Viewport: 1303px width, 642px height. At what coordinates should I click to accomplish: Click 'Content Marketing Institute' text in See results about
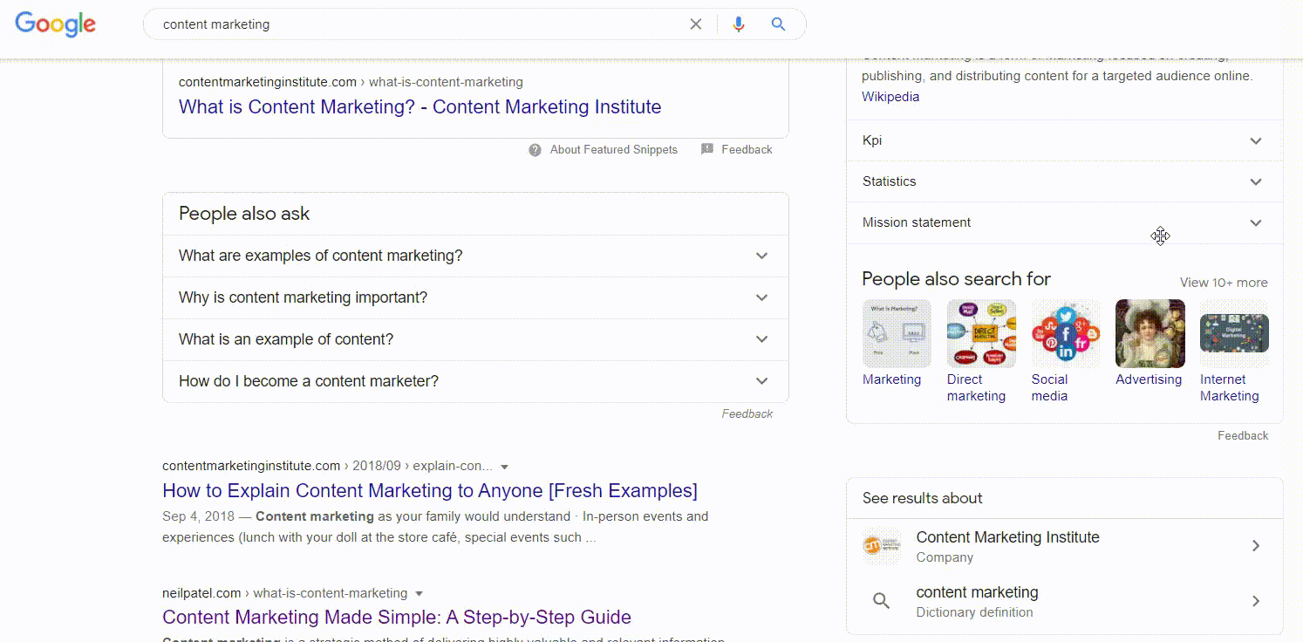1007,537
